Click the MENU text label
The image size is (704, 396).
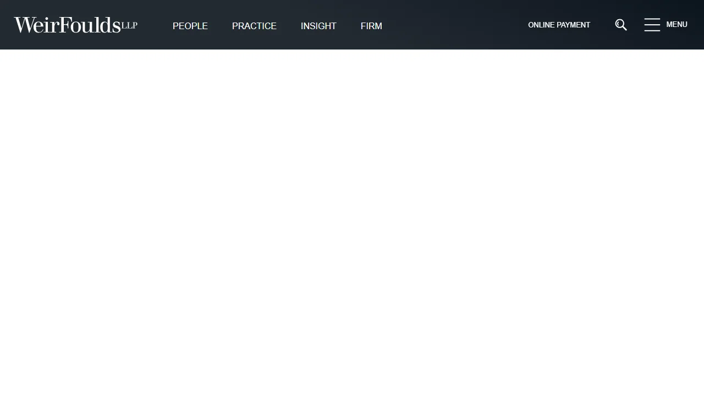[676, 24]
